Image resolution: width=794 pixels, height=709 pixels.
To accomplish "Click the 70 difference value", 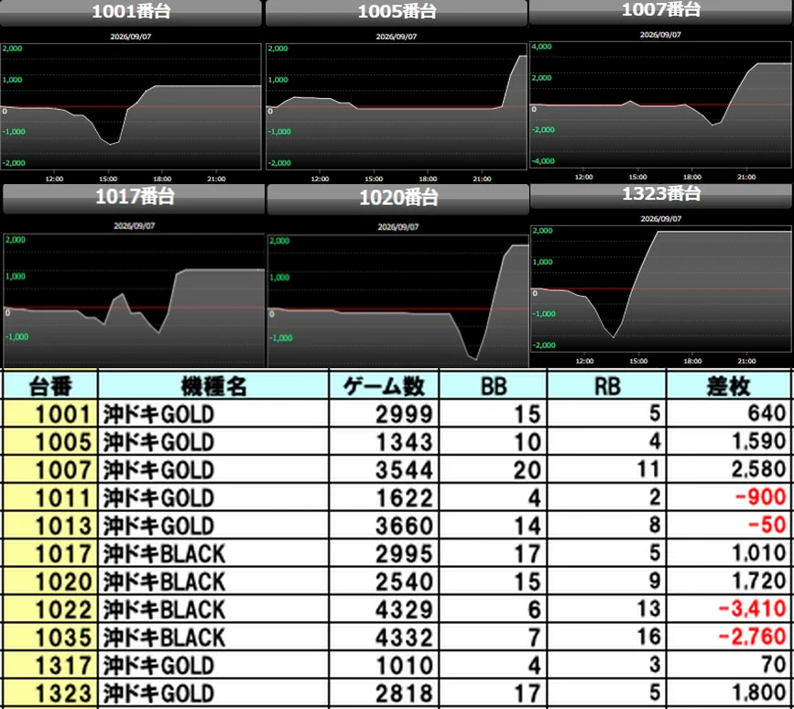I will click(772, 665).
